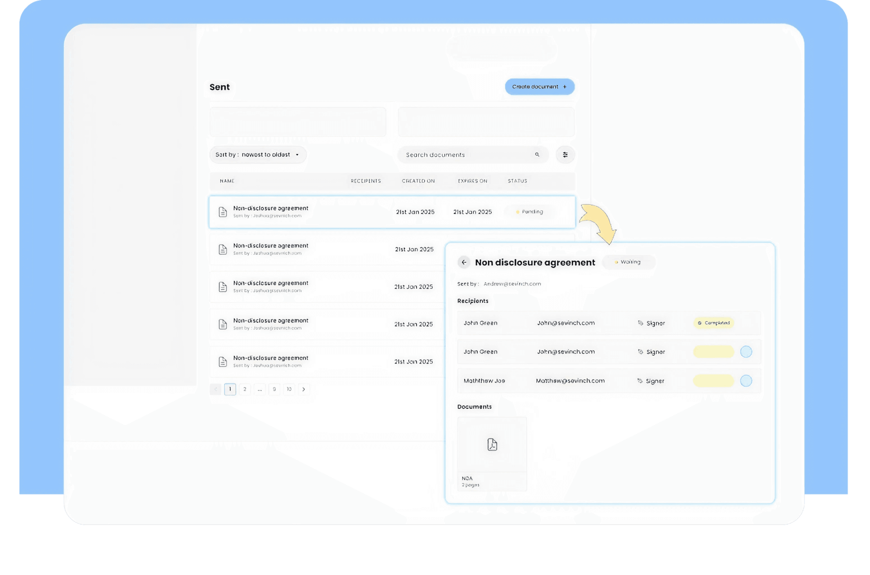Open the Sort by newest to oldest dropdown
The height and width of the screenshot is (575, 870).
click(x=258, y=155)
